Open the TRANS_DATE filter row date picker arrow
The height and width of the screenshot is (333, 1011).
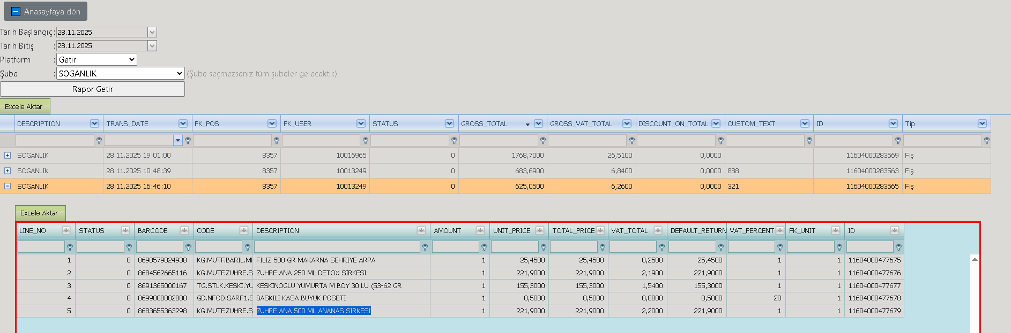178,141
